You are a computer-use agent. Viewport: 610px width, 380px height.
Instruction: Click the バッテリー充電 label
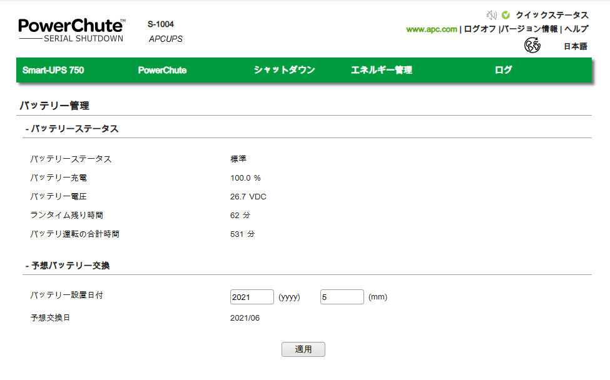[x=58, y=178]
